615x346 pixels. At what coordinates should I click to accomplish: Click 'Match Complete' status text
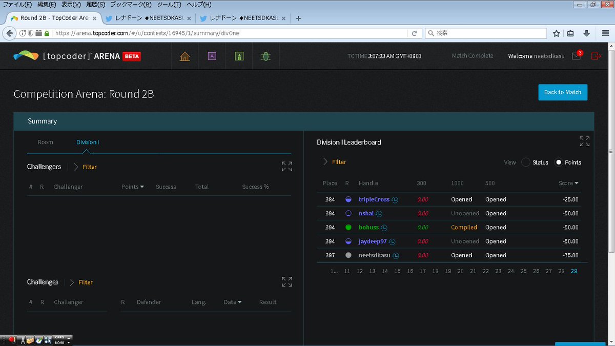coord(473,56)
